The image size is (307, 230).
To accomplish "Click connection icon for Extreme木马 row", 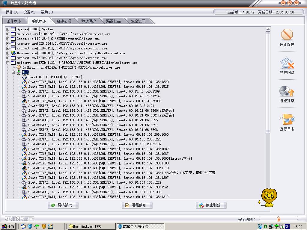I will (25, 158).
